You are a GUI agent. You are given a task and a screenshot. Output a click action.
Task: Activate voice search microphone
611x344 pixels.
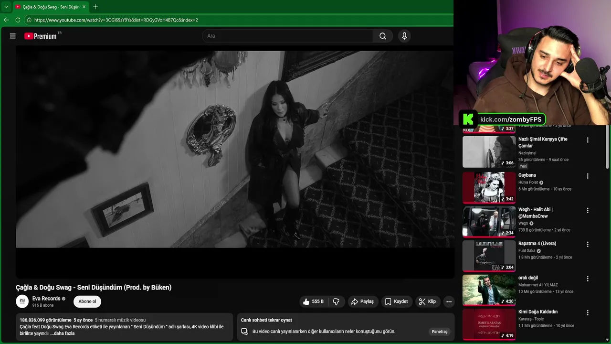pyautogui.click(x=404, y=36)
